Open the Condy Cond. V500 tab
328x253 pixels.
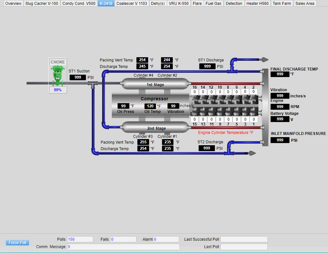pyautogui.click(x=79, y=3)
